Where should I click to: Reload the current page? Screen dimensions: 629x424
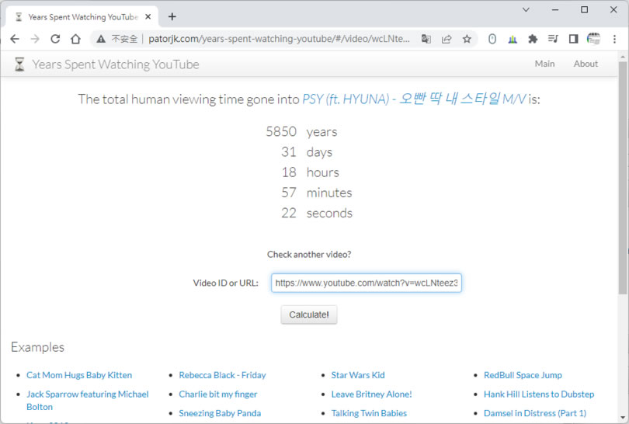pyautogui.click(x=55, y=39)
